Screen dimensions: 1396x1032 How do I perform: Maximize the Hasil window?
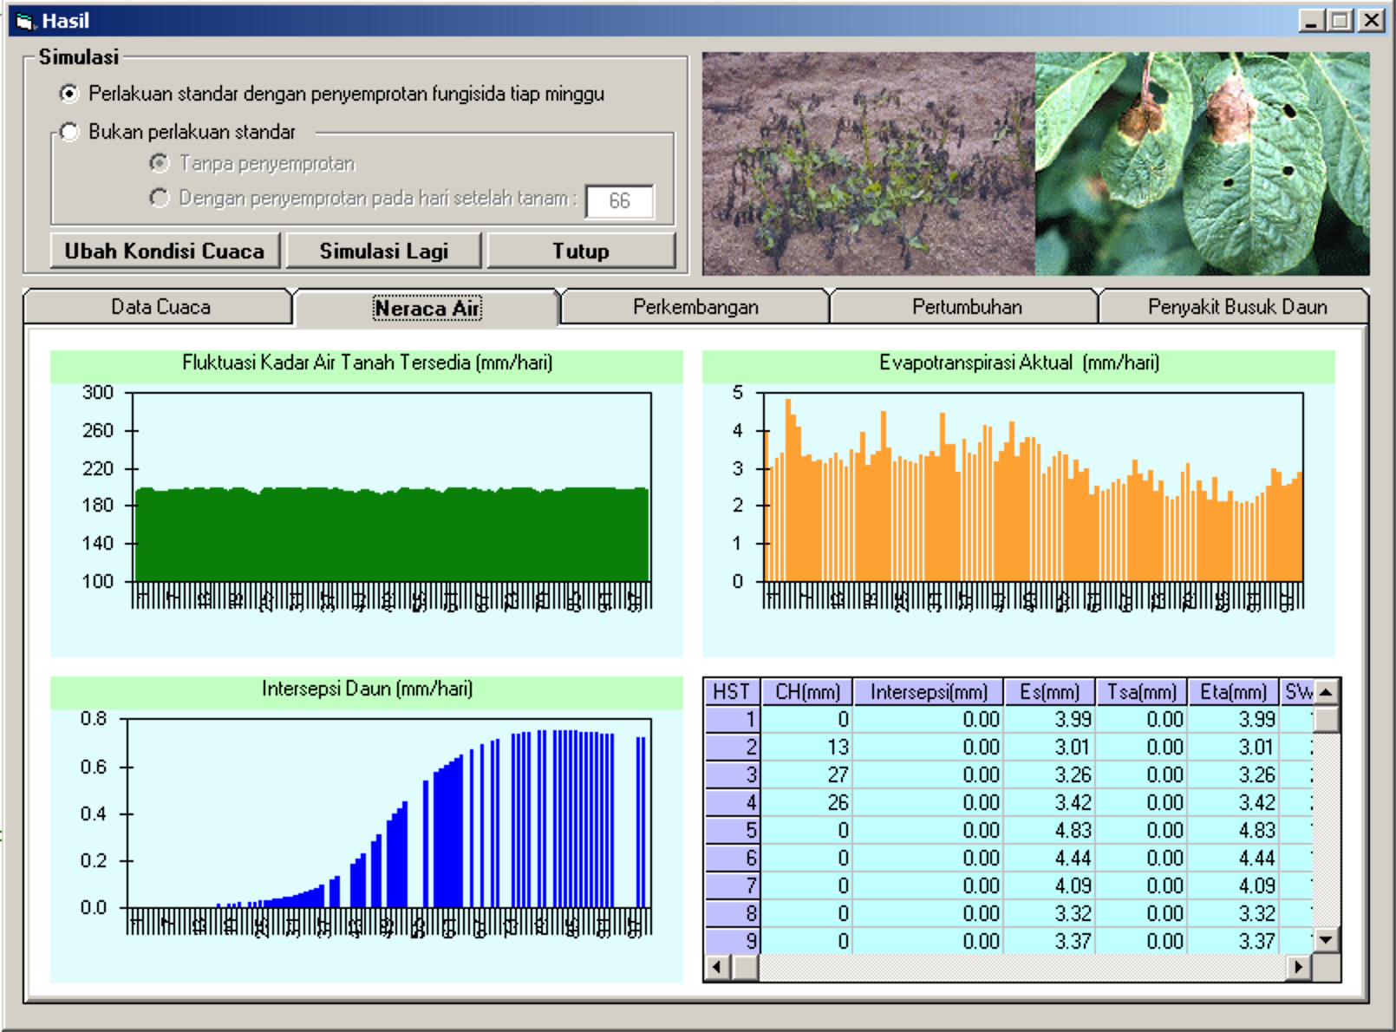tap(1341, 21)
